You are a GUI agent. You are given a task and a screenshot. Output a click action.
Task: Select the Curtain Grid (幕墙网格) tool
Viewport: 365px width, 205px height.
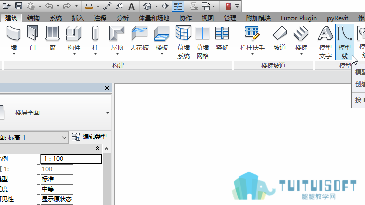point(202,43)
